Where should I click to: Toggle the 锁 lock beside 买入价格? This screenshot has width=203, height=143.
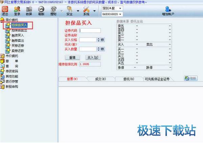point(103,40)
